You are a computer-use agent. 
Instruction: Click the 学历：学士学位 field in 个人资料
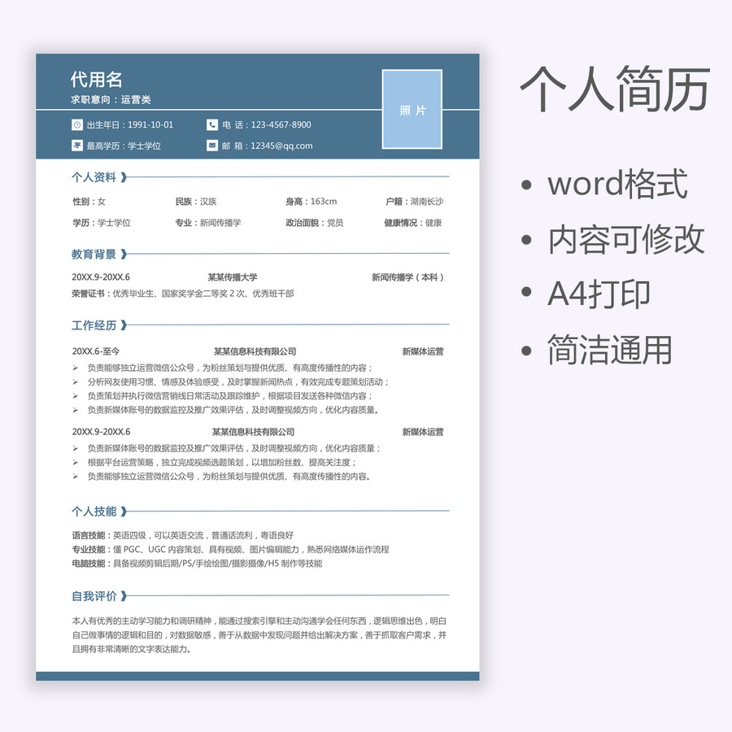coord(102,223)
